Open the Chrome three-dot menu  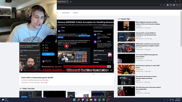pyautogui.click(x=180, y=5)
